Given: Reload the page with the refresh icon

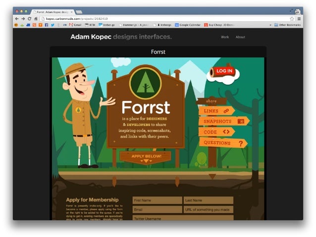Looking at the screenshot, I should coord(29,19).
